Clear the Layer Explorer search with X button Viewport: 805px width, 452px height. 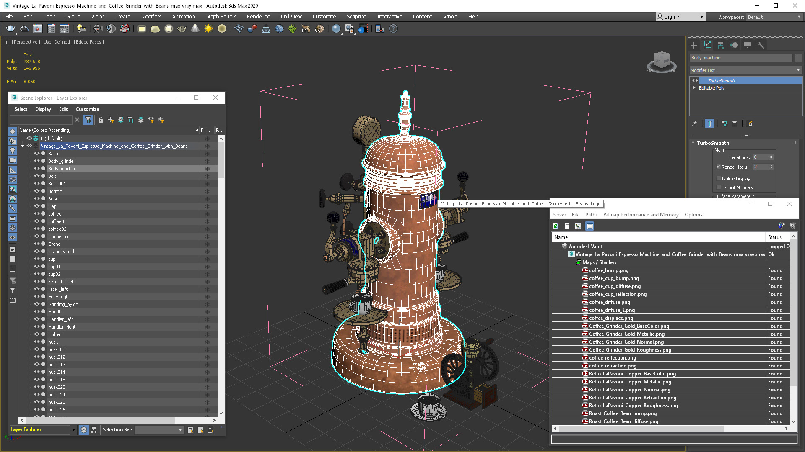click(x=77, y=120)
